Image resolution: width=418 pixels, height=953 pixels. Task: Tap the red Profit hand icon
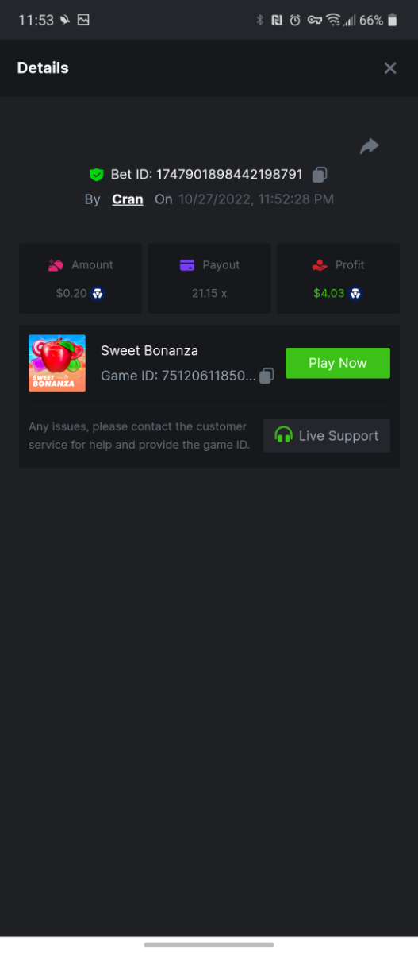point(319,265)
